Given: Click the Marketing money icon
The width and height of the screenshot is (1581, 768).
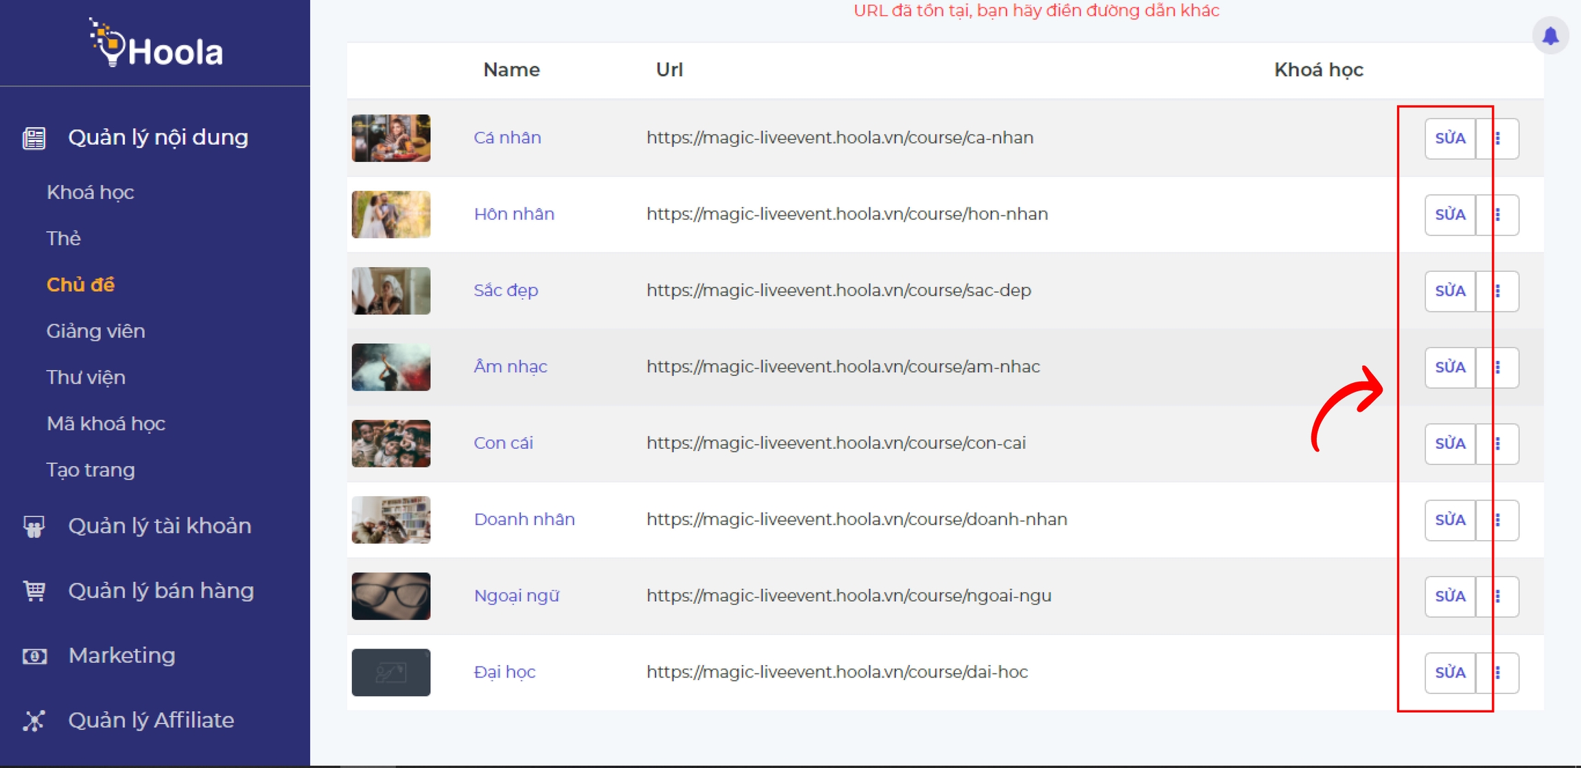Looking at the screenshot, I should pos(34,656).
